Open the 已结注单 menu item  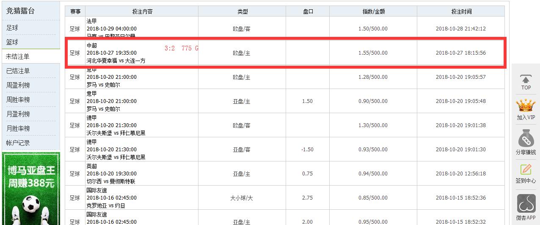tap(18, 71)
